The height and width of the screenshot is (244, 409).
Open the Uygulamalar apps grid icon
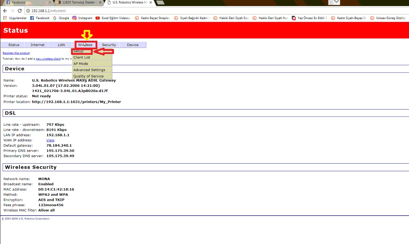pyautogui.click(x=5, y=18)
